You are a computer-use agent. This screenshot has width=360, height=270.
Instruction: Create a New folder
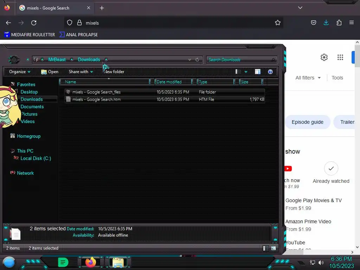point(114,72)
